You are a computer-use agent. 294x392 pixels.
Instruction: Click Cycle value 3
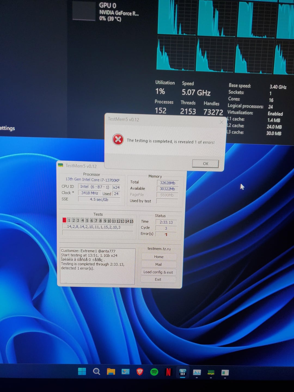(166, 228)
